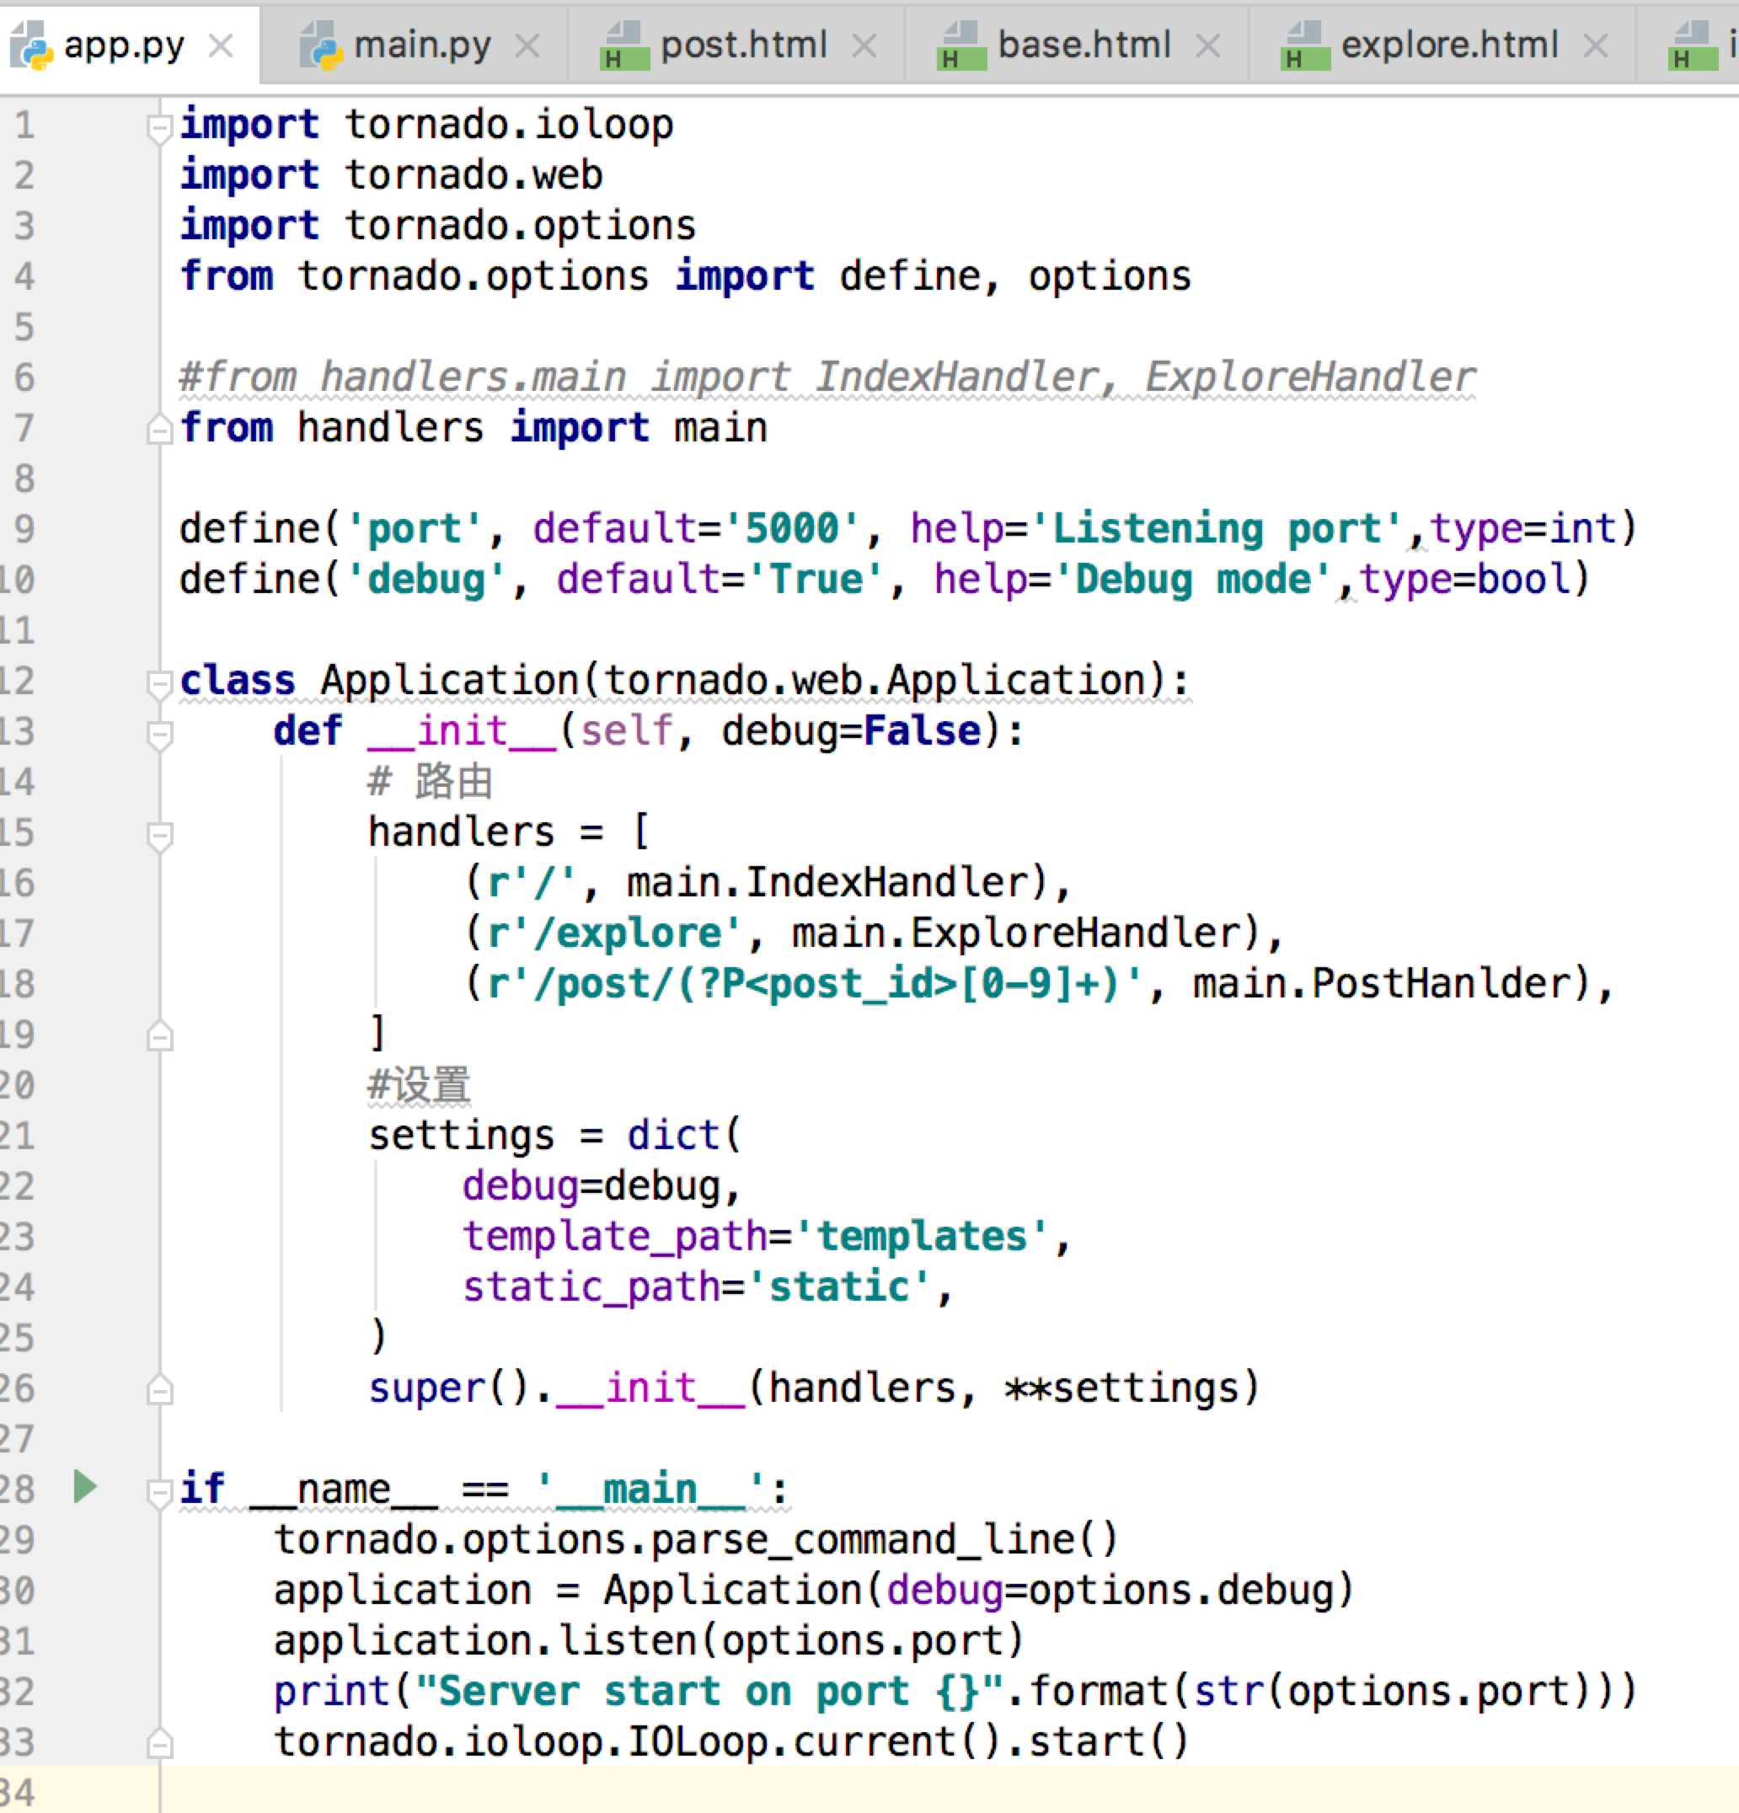This screenshot has height=1813, width=1739.
Task: Close the main.py tab
Action: point(527,45)
